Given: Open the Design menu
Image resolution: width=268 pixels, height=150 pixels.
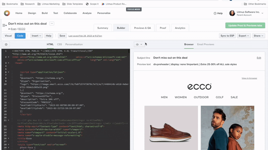Looking at the screenshot, I should point(32,13).
